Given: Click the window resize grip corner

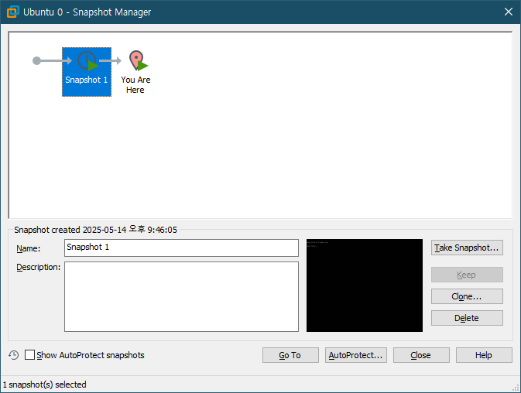Looking at the screenshot, I should pos(516,388).
